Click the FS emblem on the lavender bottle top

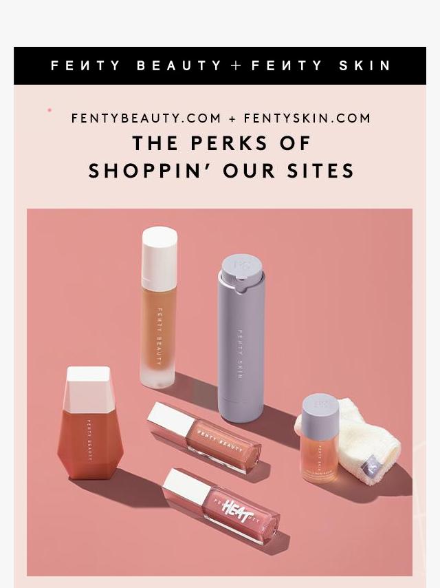pos(240,265)
